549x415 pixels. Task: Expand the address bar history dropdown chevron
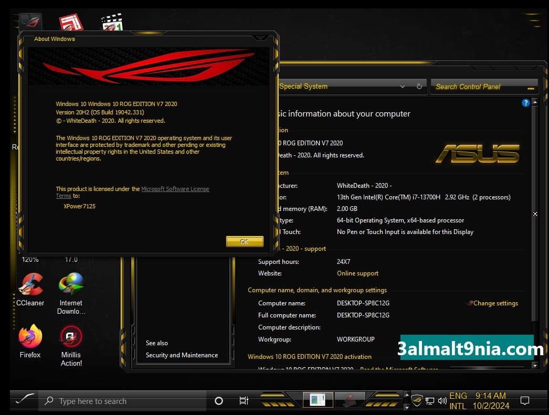click(x=403, y=87)
